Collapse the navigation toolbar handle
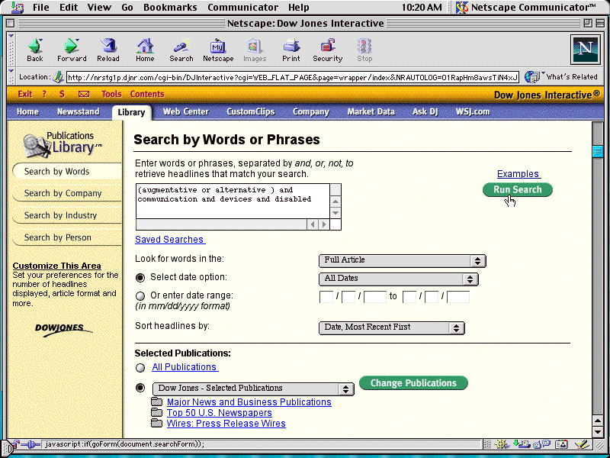Image resolution: width=610 pixels, height=458 pixels. coord(11,50)
